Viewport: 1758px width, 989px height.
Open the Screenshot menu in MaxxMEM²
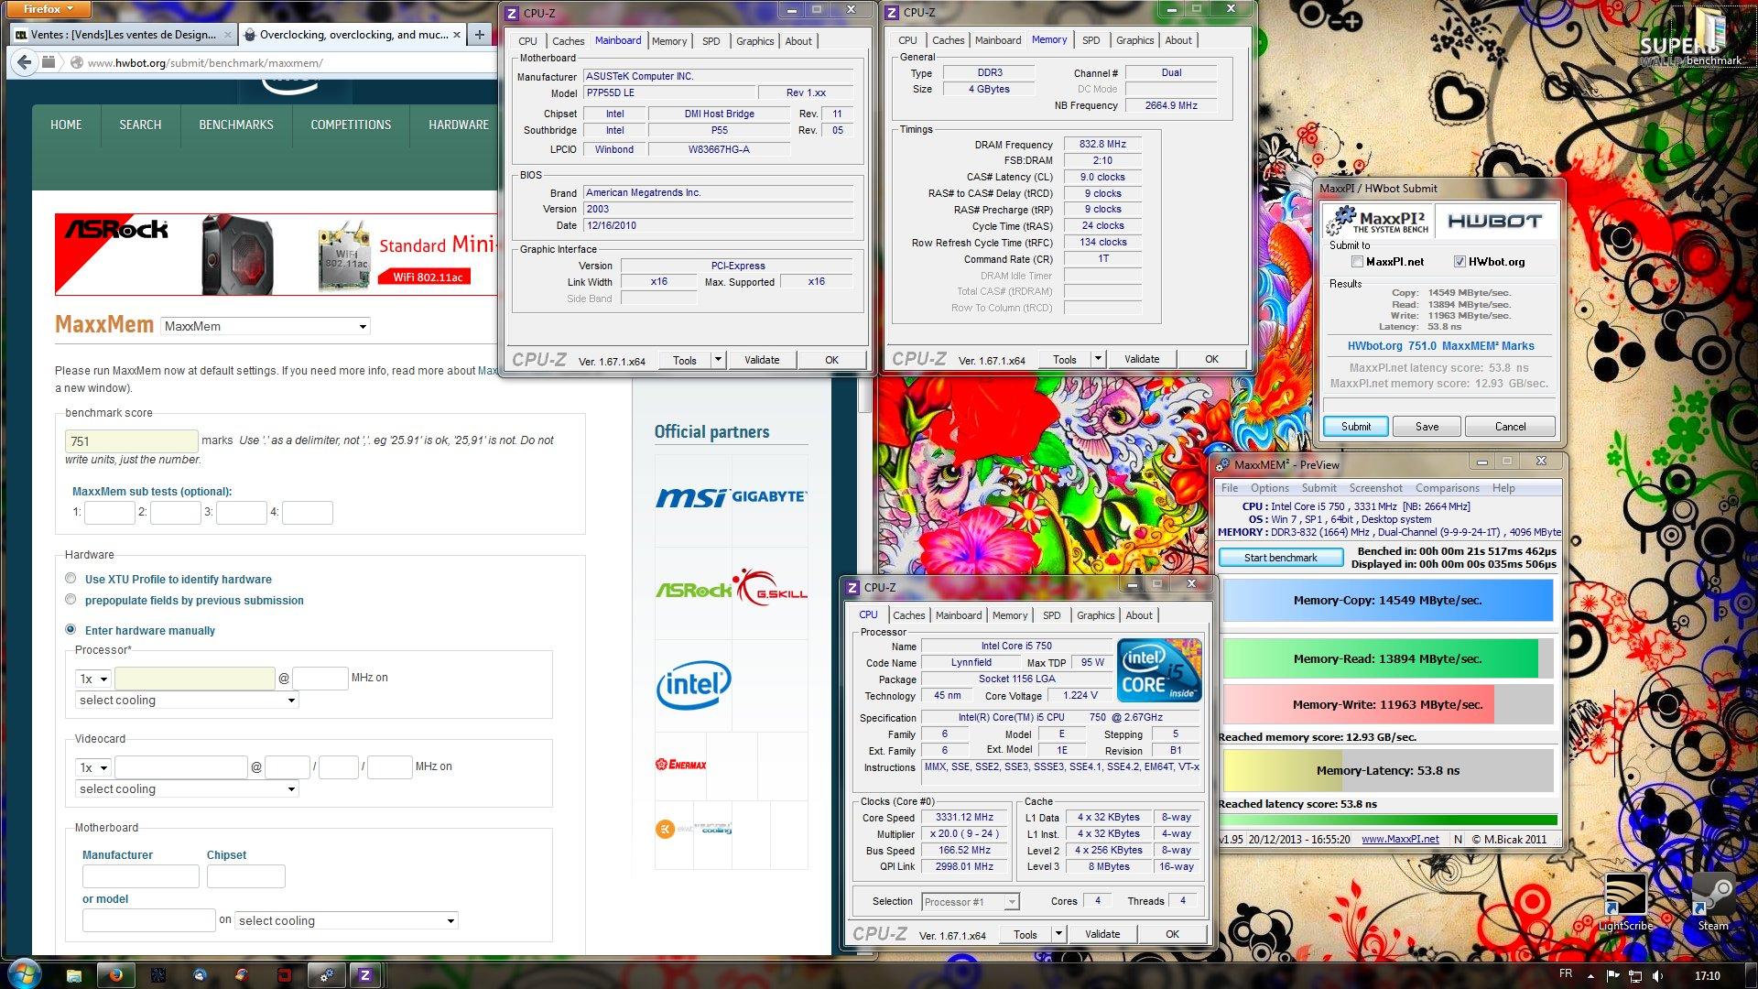coord(1375,488)
